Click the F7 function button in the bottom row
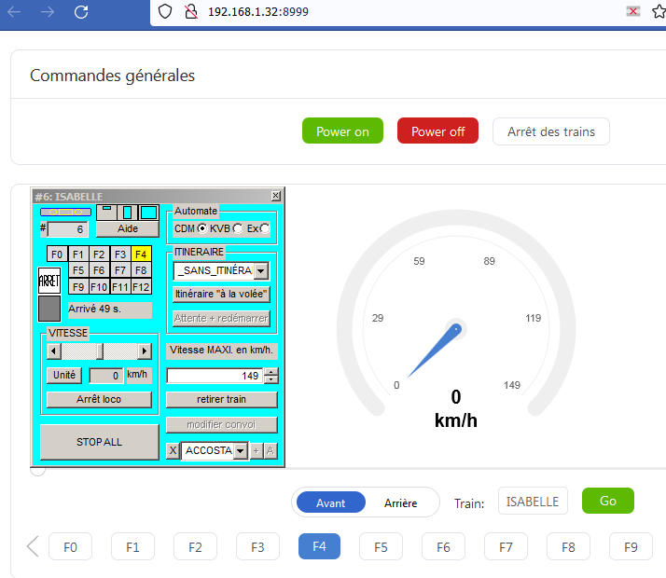 click(x=506, y=546)
